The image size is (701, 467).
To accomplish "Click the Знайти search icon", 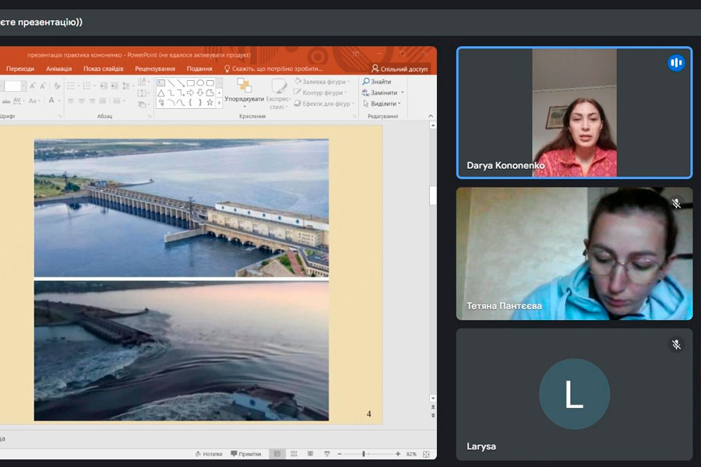I will click(x=366, y=82).
